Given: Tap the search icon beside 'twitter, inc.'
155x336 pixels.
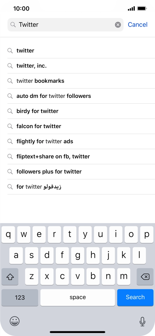Looking at the screenshot, I should 10,66.
